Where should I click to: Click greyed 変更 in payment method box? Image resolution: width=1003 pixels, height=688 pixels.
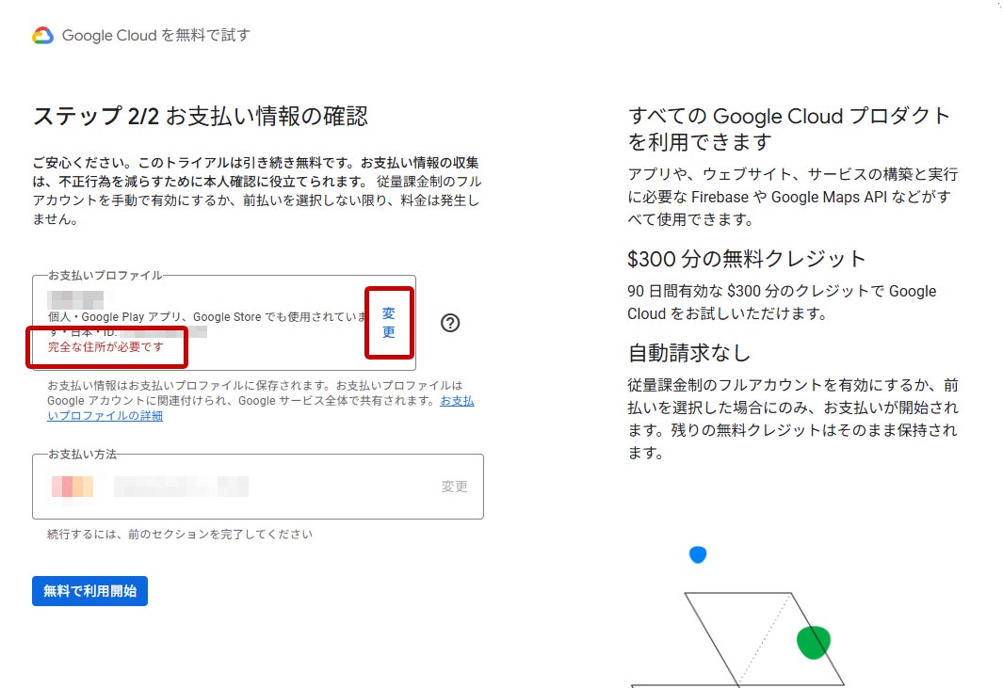[454, 487]
